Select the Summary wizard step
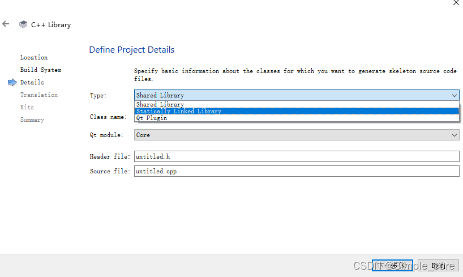463x277 pixels. pos(32,120)
